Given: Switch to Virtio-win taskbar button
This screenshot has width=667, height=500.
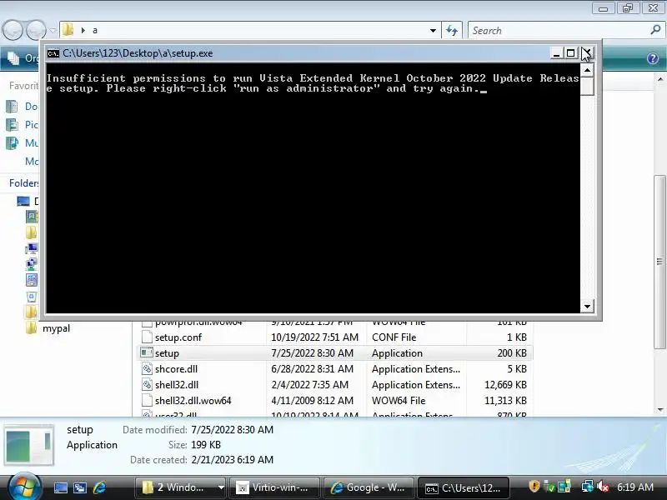Looking at the screenshot, I should click(x=274, y=487).
